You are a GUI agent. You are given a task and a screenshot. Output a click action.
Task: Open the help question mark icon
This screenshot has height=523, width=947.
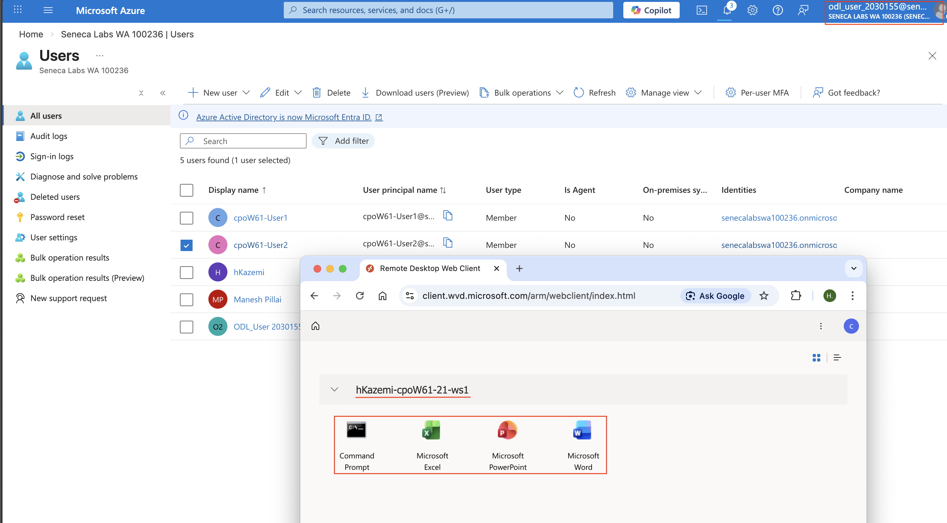point(778,10)
